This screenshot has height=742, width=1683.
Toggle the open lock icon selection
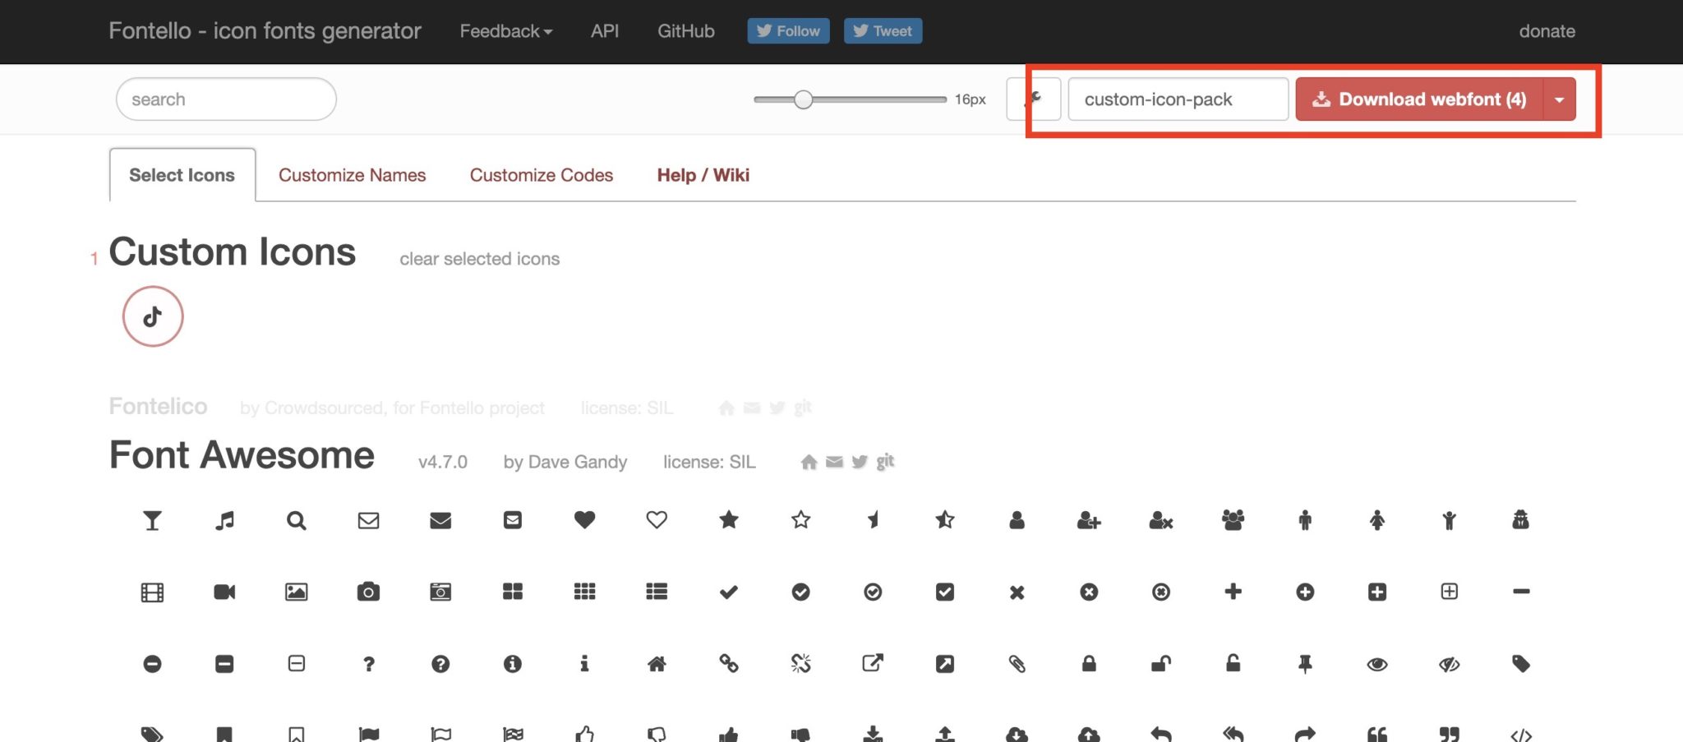coord(1161,663)
